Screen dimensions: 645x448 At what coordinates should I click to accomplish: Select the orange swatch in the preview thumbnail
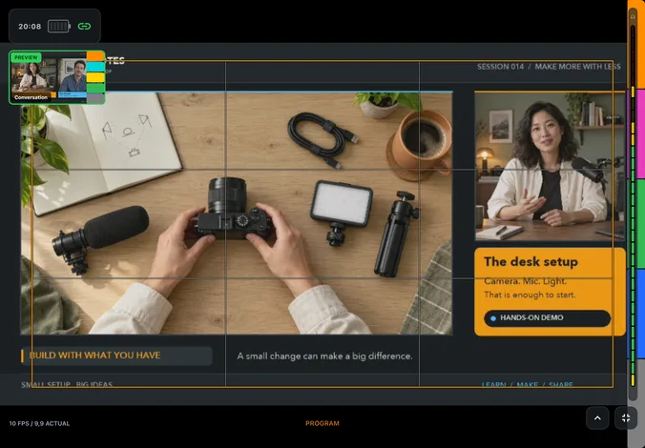(95, 56)
